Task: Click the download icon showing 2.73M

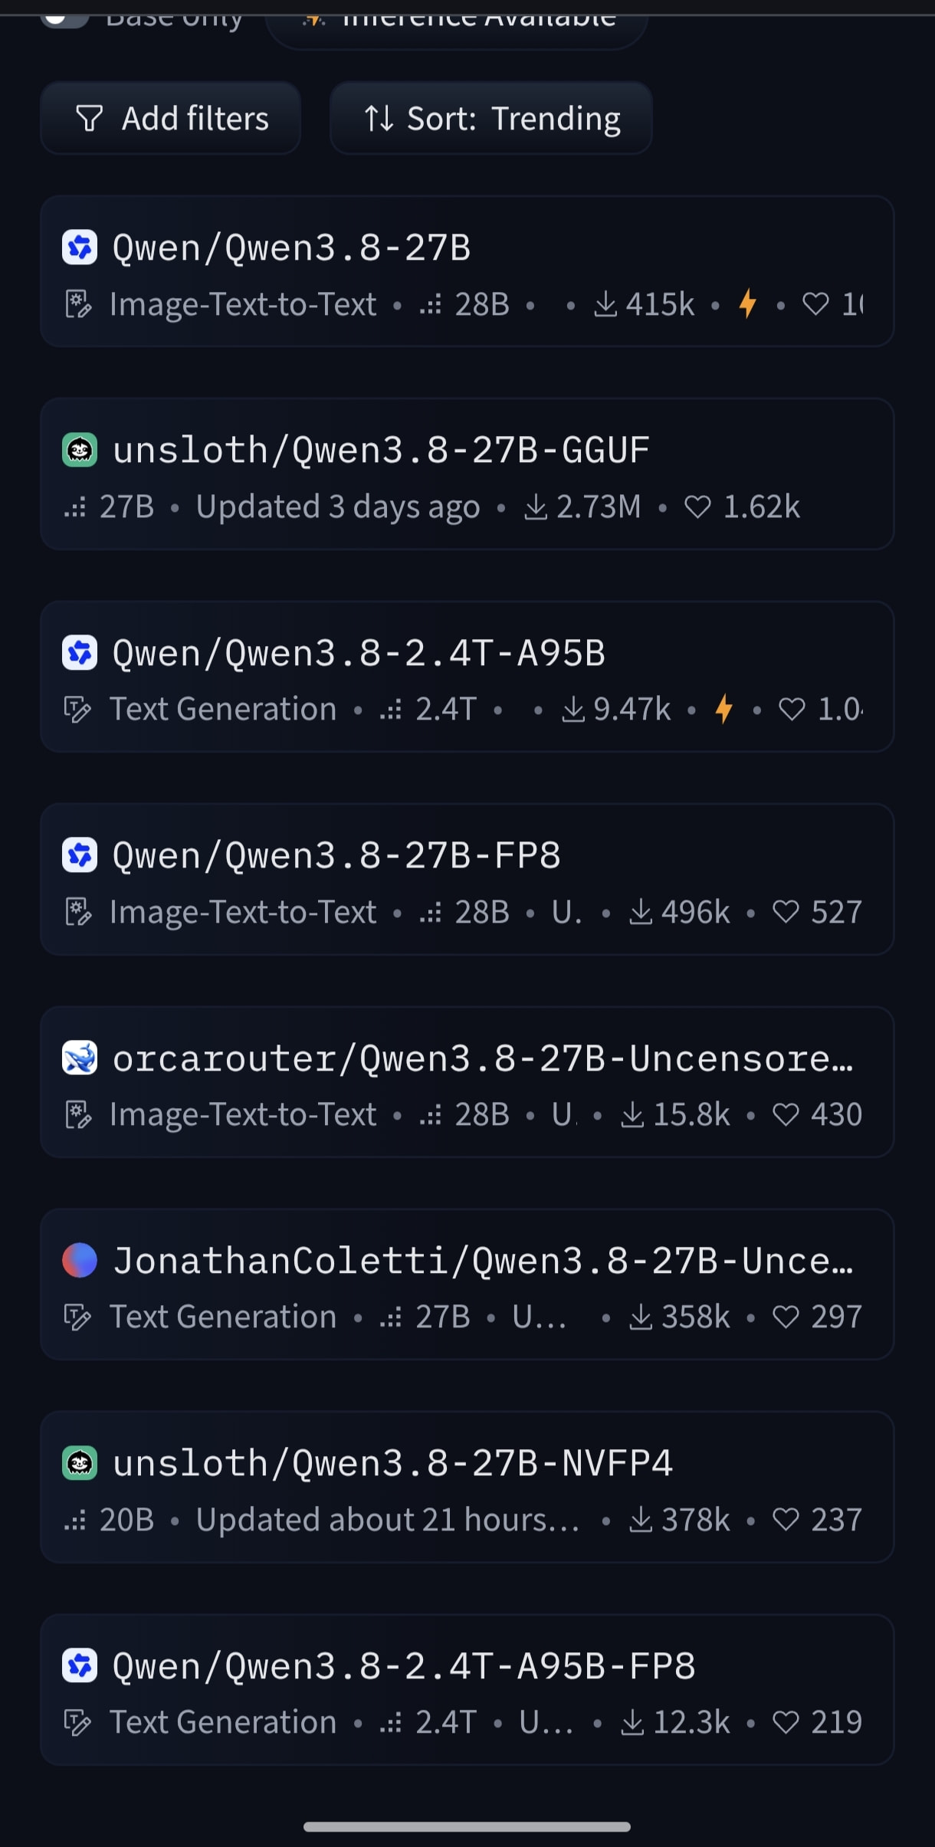Action: 536,507
